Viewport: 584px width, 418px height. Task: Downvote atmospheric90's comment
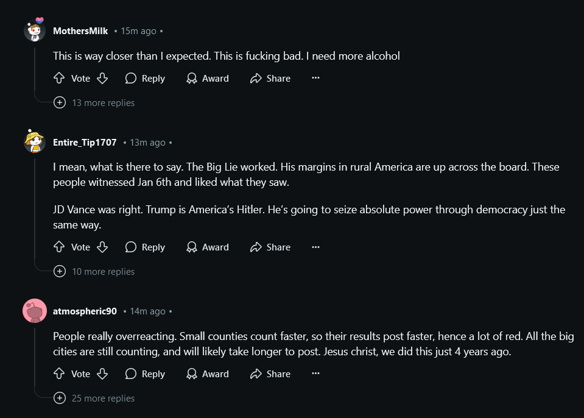[102, 374]
